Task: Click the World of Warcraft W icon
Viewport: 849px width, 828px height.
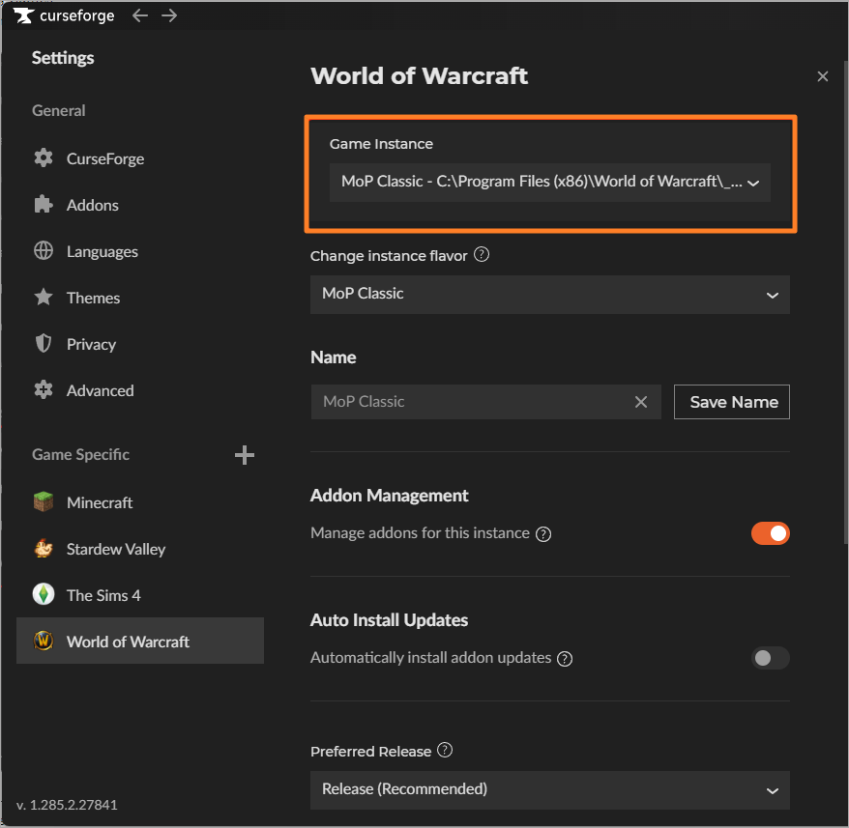Action: coord(44,642)
